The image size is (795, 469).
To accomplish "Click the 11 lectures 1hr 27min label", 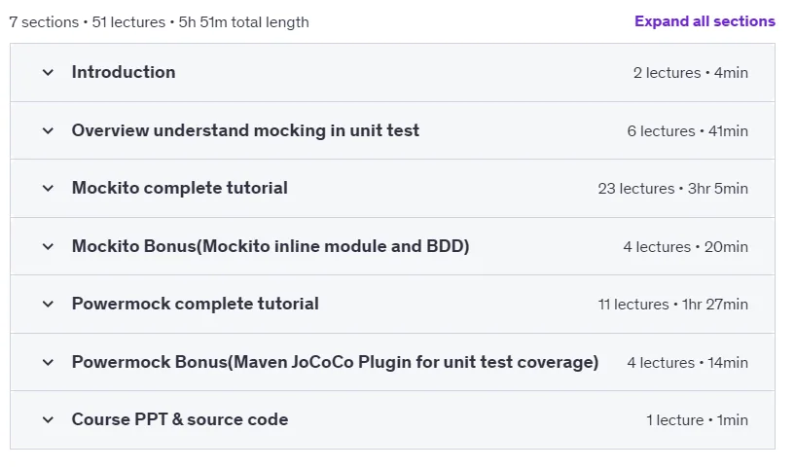I will [672, 305].
